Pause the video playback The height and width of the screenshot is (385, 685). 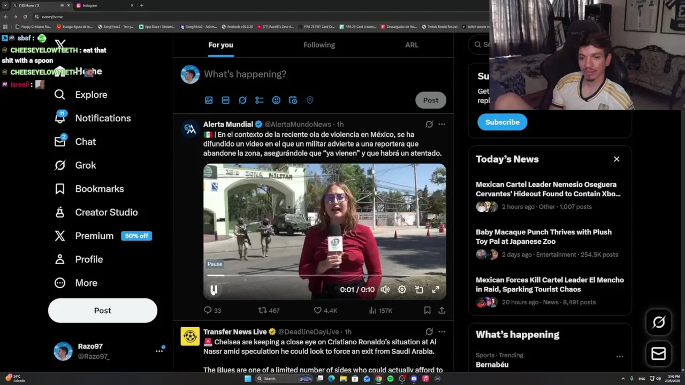214,290
